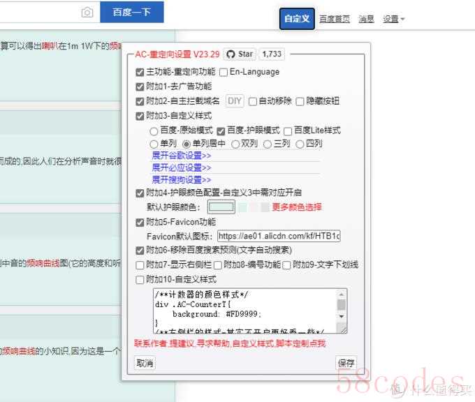Click the 百度一下 search button

coord(132,12)
